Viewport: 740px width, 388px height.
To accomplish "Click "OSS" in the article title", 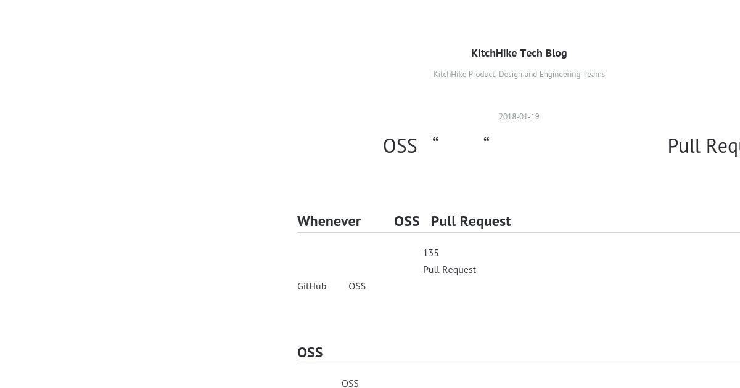I will [400, 146].
